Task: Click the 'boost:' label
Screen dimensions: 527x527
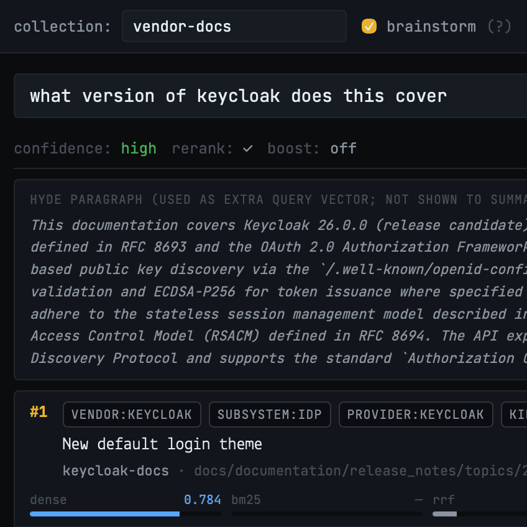Action: [x=293, y=148]
